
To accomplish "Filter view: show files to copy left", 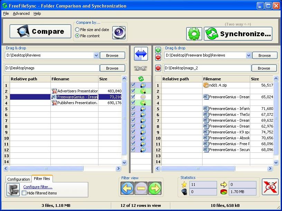I will tap(127, 188).
